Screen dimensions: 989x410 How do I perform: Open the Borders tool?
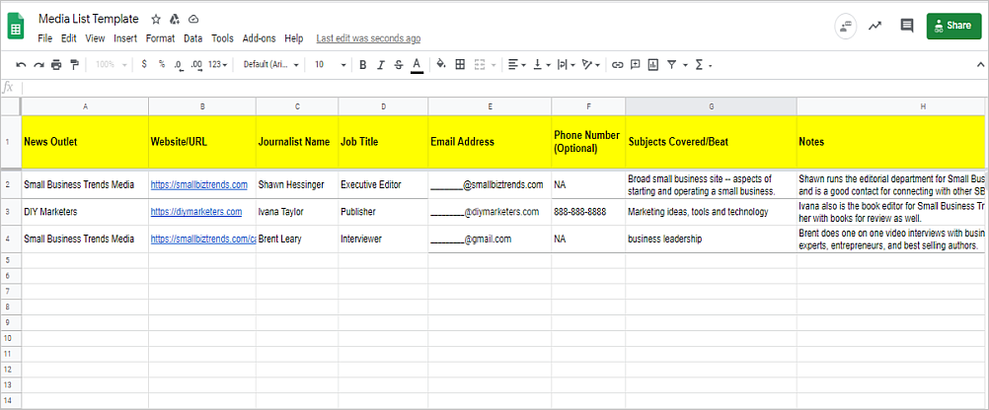(x=460, y=64)
